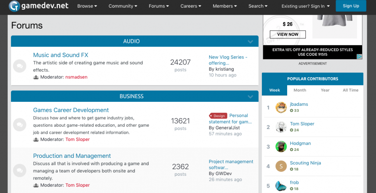Click the VIEW NOW ad button
376x193 pixels.
pyautogui.click(x=288, y=34)
